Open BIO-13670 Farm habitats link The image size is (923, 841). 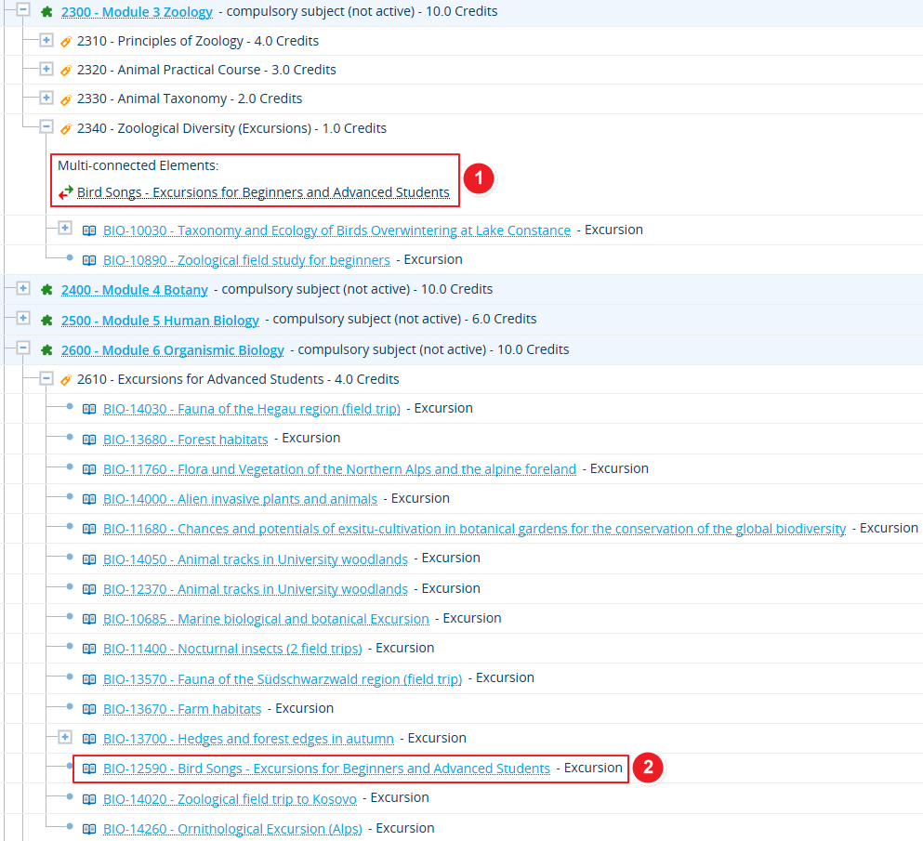tap(182, 709)
